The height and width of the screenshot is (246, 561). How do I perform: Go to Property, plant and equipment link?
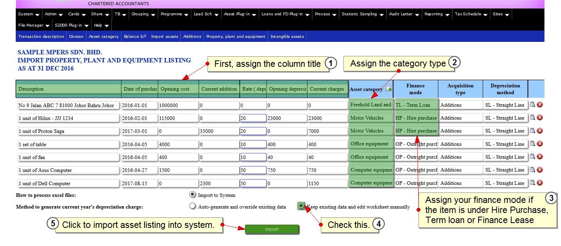pos(236,37)
